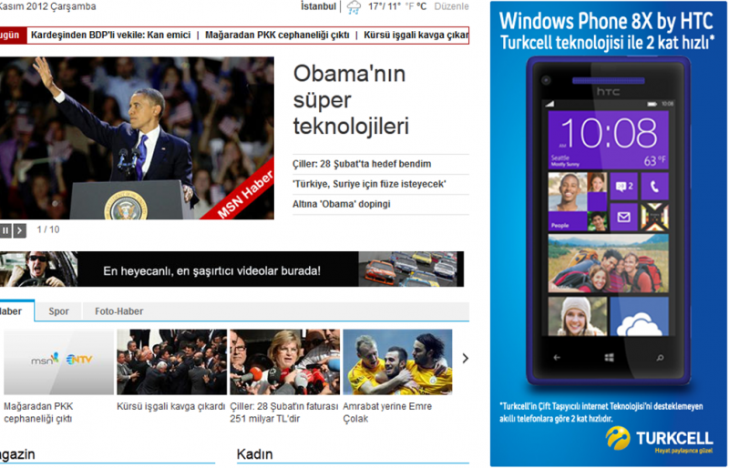Viewport: 729px width, 468px height.
Task: Open the weather rain cloud icon
Action: pyautogui.click(x=354, y=7)
